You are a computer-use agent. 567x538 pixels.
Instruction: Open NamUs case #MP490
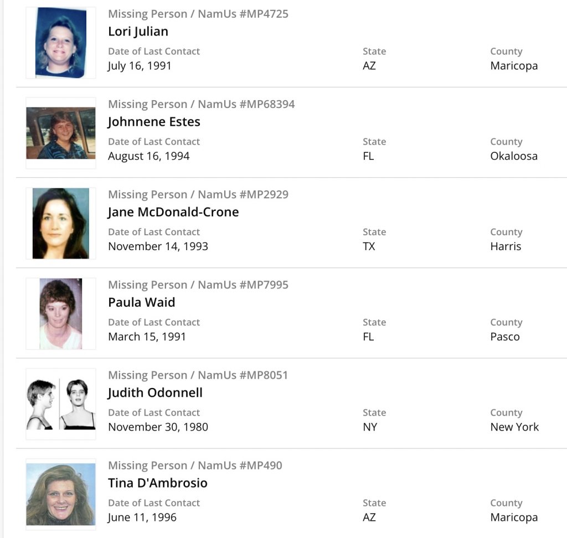pos(195,465)
